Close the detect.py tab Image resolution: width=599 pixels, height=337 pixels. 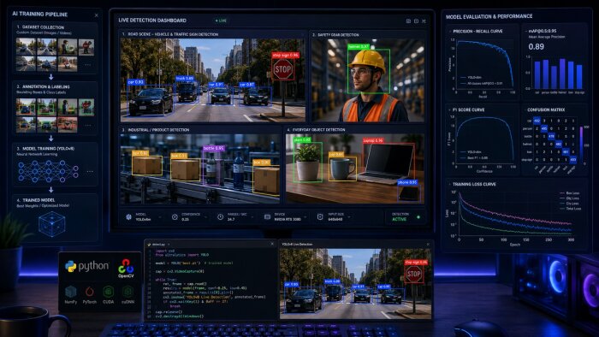pos(169,245)
